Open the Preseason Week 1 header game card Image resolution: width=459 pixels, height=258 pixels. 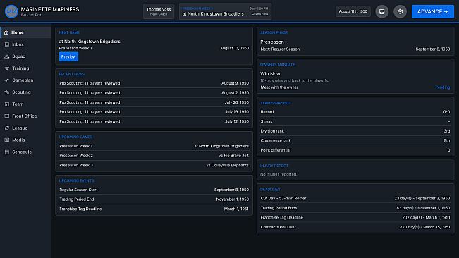coord(225,11)
